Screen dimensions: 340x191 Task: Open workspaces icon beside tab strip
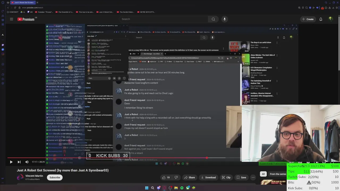[8, 2]
